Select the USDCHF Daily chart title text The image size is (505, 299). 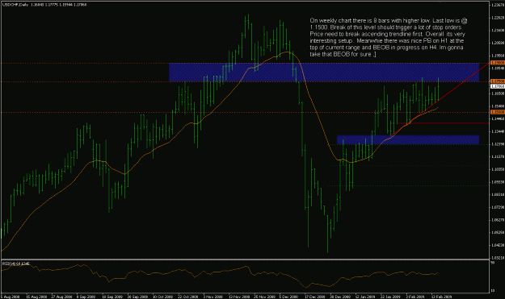coord(15,5)
